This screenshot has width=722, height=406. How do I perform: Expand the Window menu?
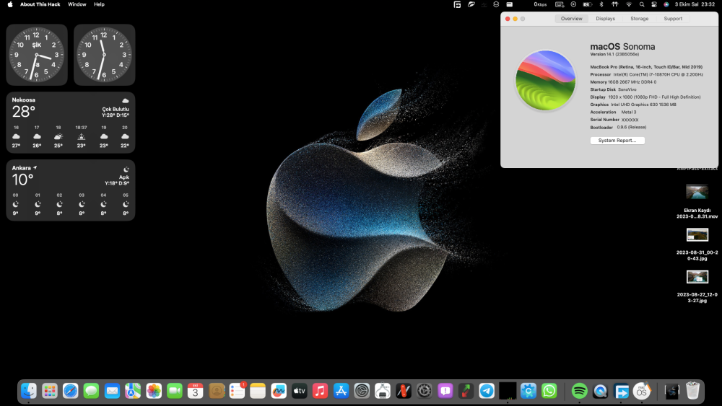[77, 4]
